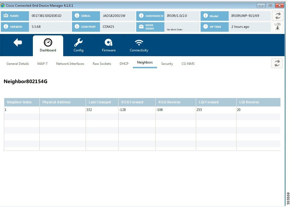This screenshot has height=207, width=291.
Task: Select the CG-NMS sub-tab
Action: coord(188,64)
